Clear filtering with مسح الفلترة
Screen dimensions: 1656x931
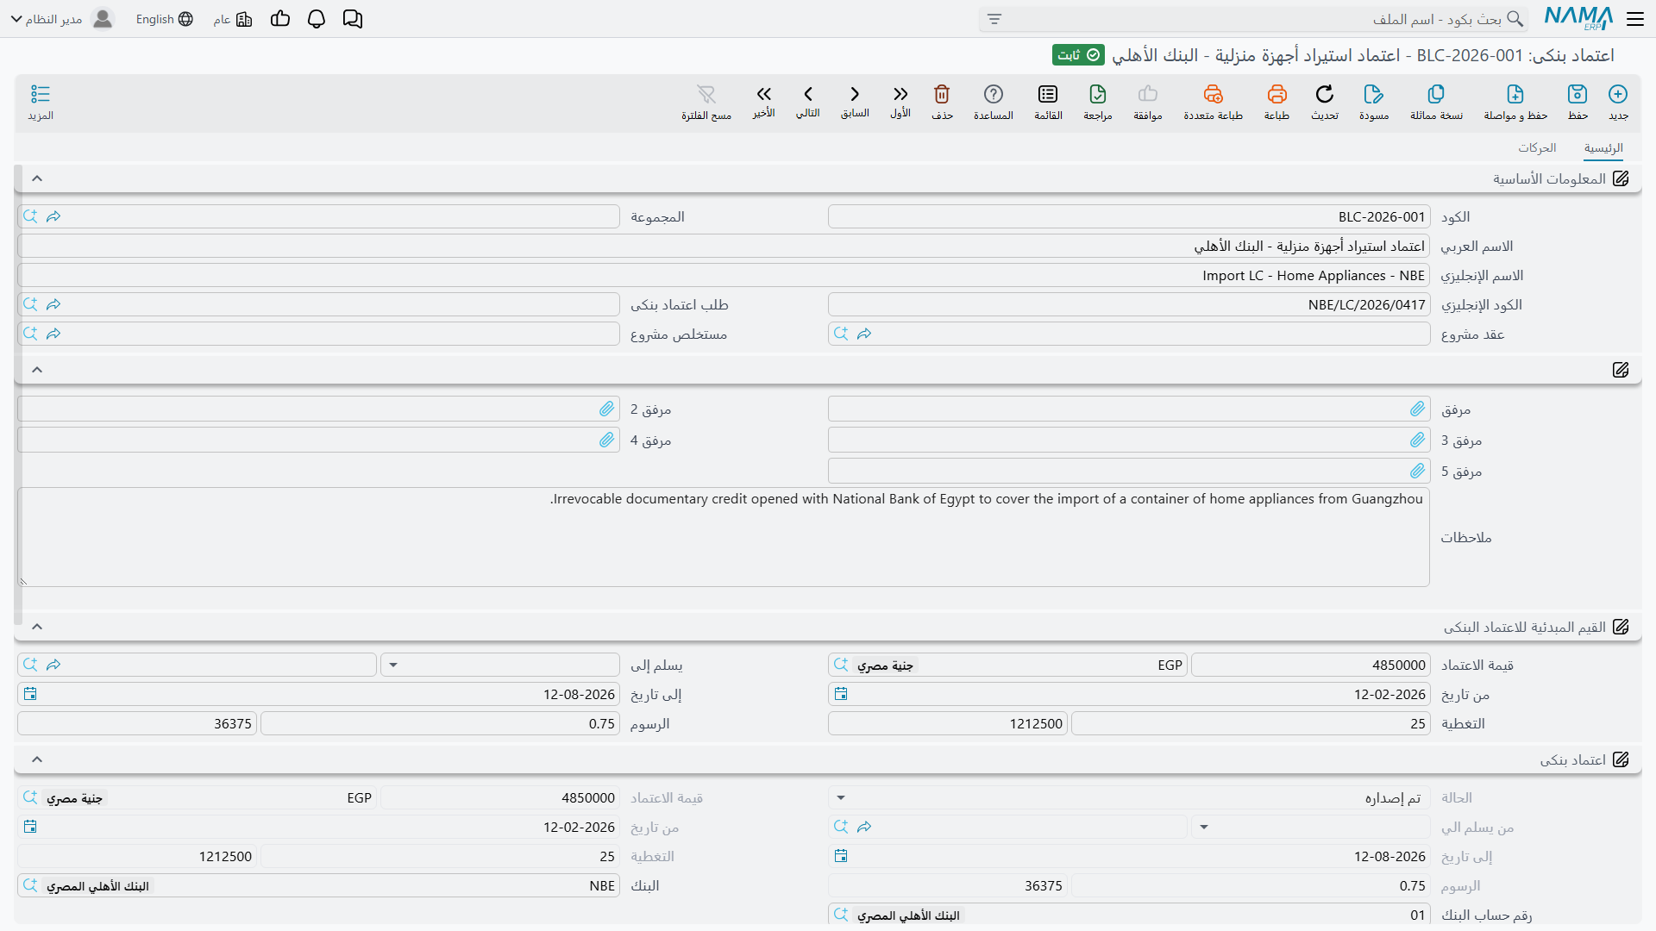(x=706, y=102)
